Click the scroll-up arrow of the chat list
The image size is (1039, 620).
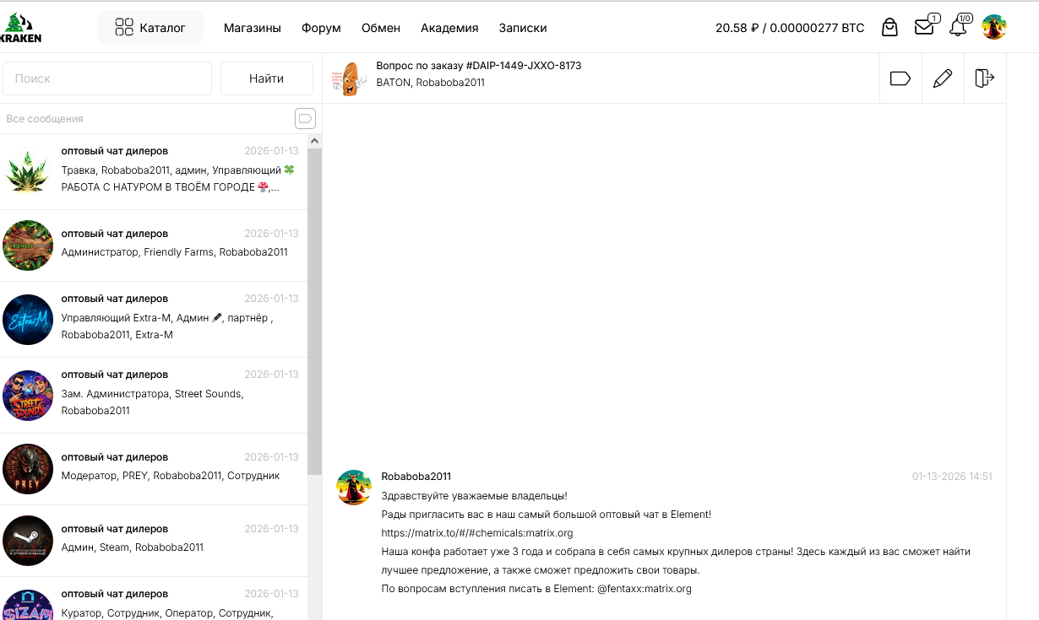(314, 141)
